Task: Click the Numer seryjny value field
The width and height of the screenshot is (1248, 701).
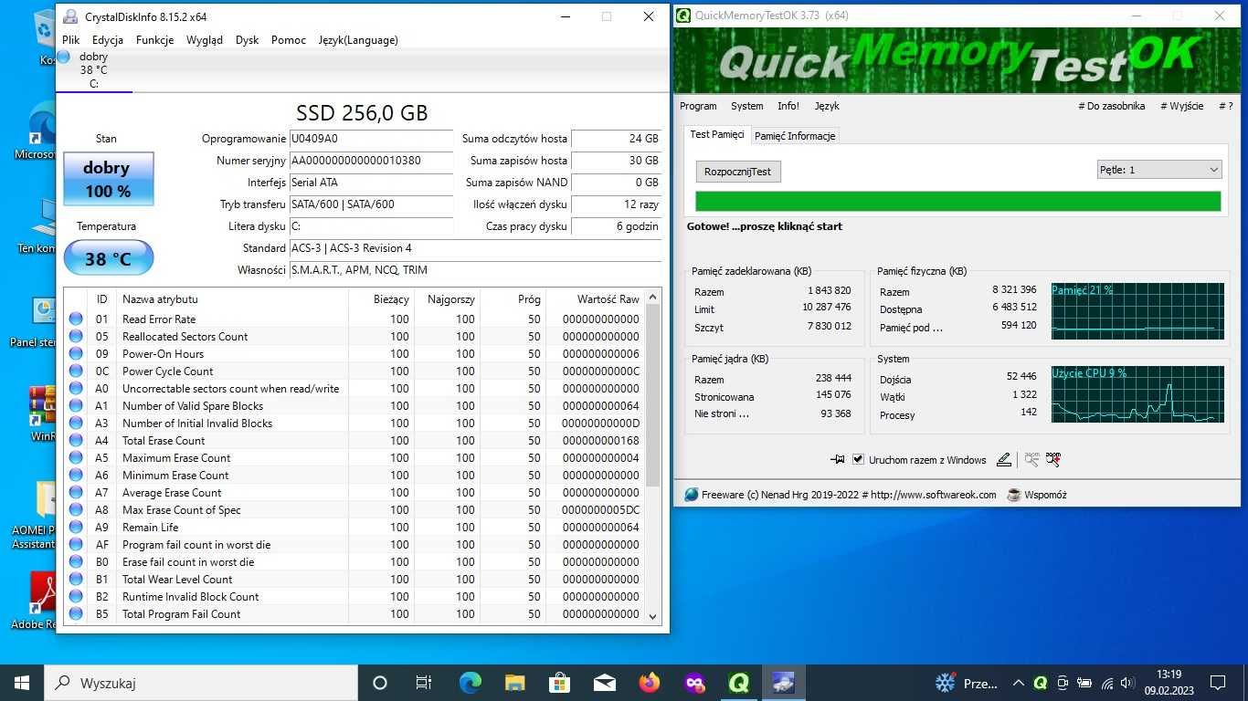Action: (x=371, y=161)
